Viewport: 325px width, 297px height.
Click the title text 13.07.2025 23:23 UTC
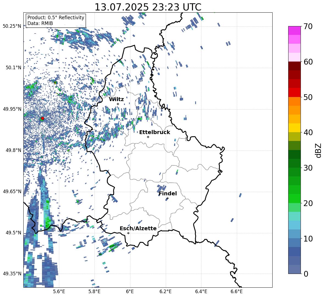click(148, 7)
